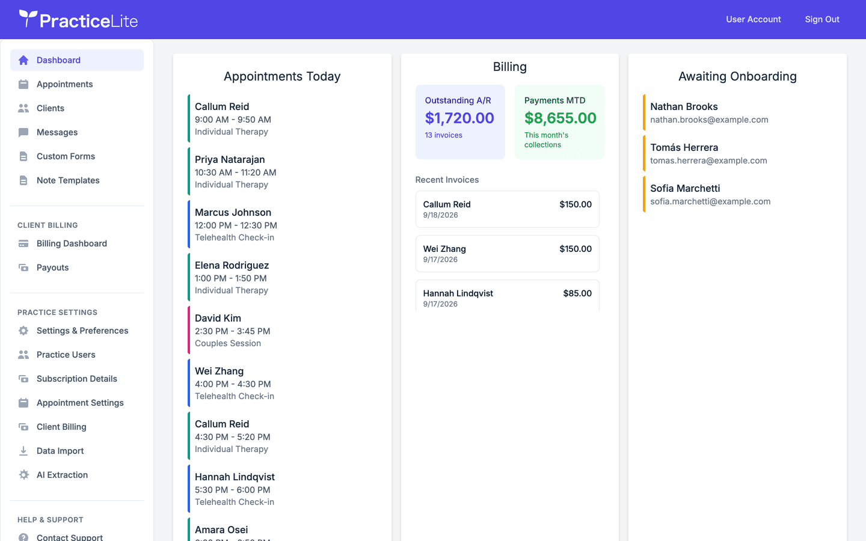Go to Appointment Settings
This screenshot has height=541, width=866.
point(77,403)
